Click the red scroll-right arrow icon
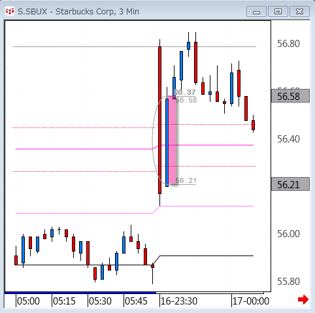The image size is (315, 313). click(x=303, y=299)
